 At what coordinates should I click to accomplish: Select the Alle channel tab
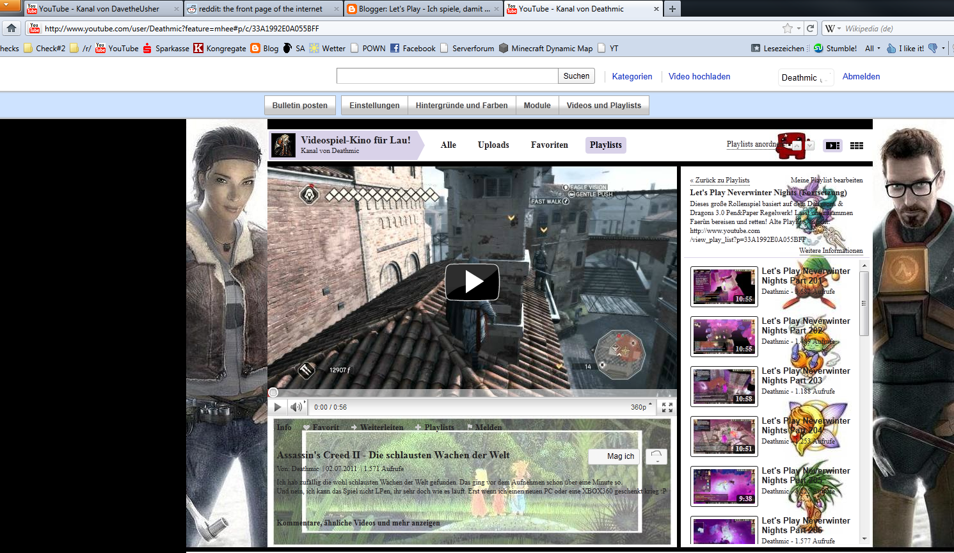click(x=449, y=145)
